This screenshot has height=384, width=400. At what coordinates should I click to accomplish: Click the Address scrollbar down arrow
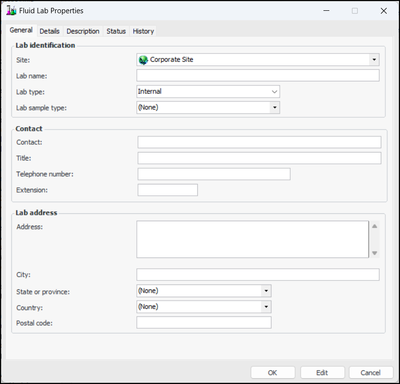point(374,253)
